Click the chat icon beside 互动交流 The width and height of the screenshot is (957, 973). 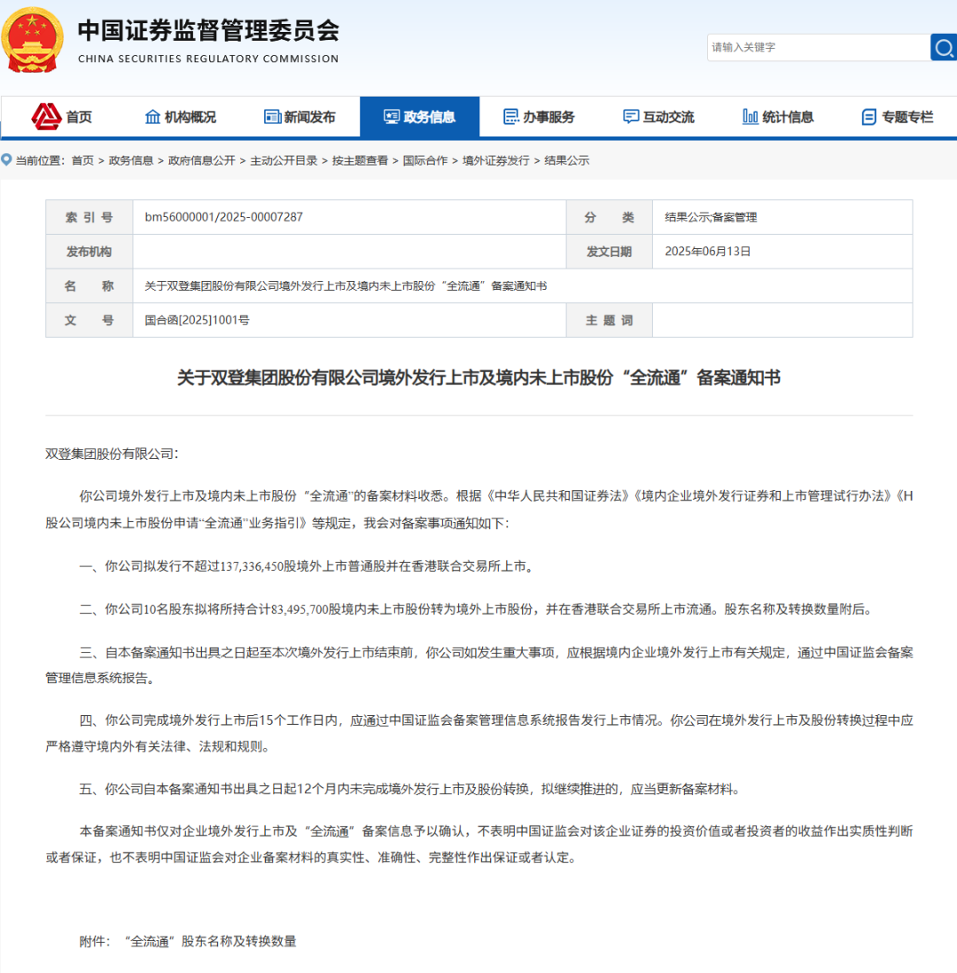[x=631, y=117]
